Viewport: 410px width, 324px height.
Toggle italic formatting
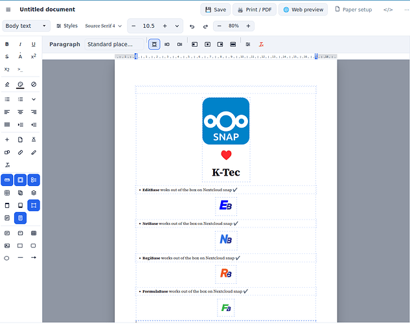point(20,44)
